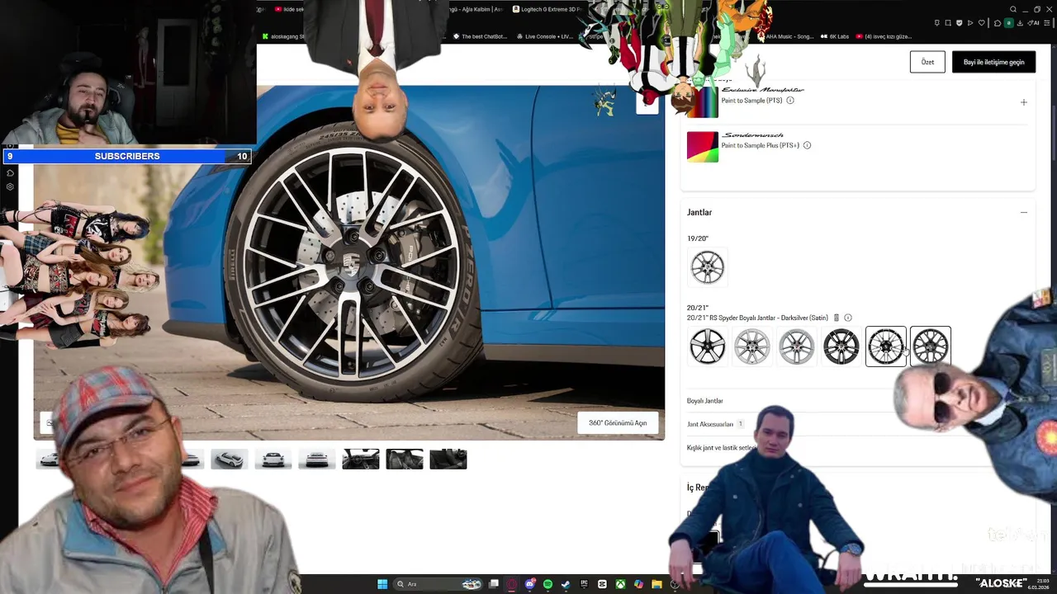Open the Live Console bookmark

545,36
